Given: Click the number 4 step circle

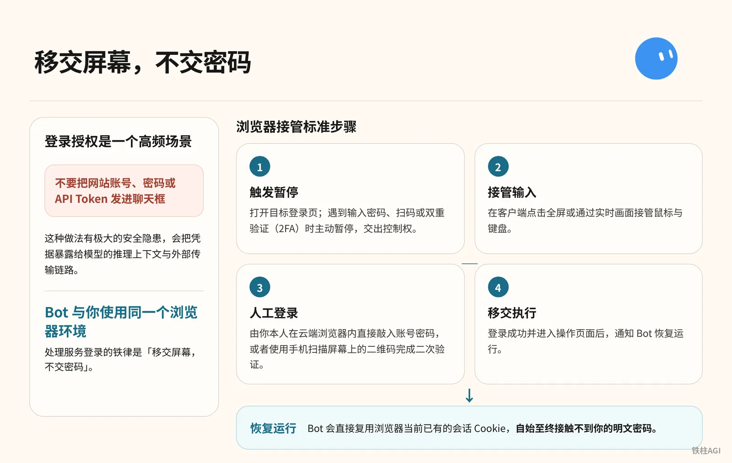Looking at the screenshot, I should [x=498, y=287].
